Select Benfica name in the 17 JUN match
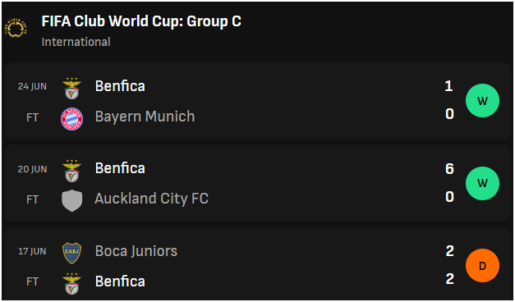515x302 pixels. (120, 281)
